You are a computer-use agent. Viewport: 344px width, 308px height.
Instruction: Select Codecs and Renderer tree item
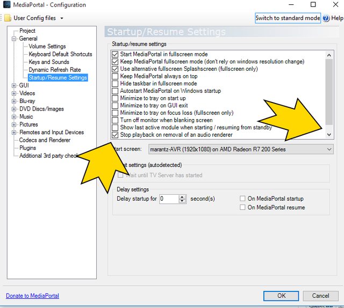[x=45, y=140]
